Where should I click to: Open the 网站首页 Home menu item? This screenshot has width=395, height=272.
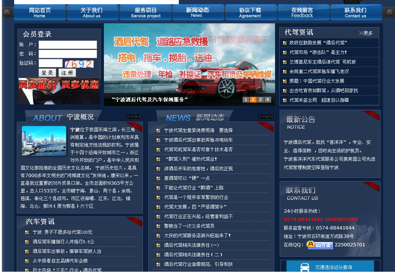point(40,13)
